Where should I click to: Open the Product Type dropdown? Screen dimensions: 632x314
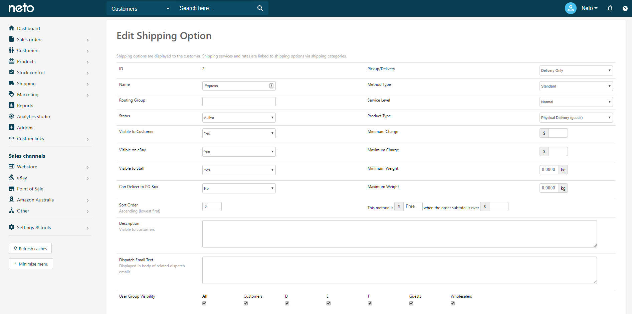coord(576,118)
